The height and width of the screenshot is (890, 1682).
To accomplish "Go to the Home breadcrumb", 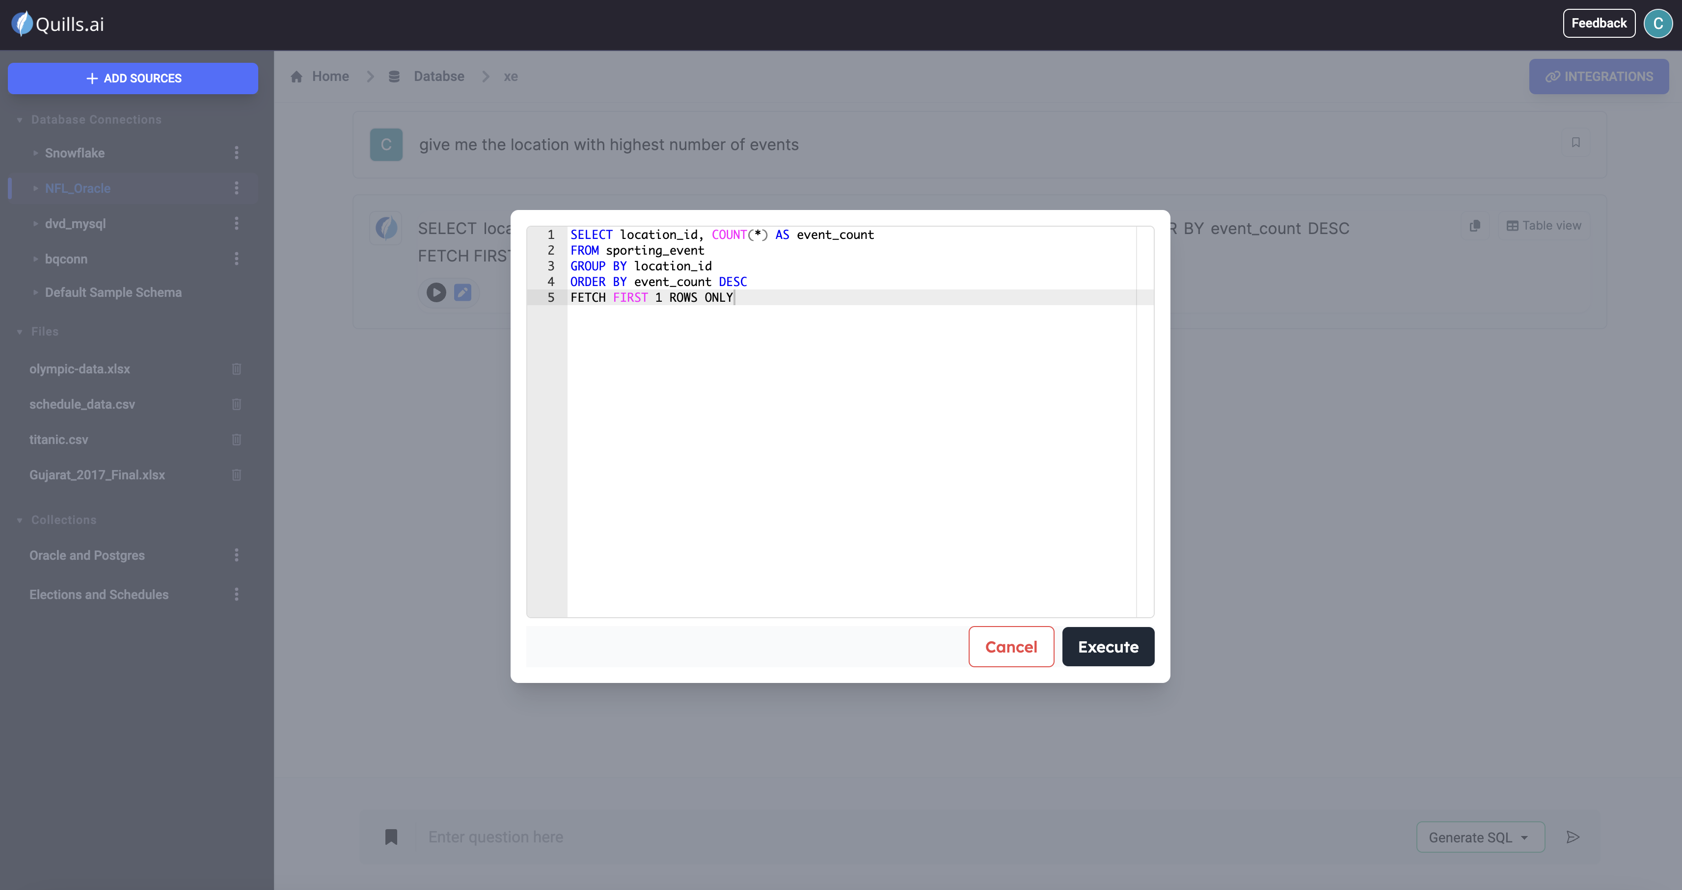I will click(330, 77).
